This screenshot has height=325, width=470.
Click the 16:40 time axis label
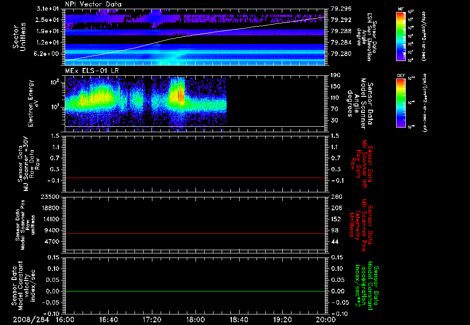click(108, 319)
